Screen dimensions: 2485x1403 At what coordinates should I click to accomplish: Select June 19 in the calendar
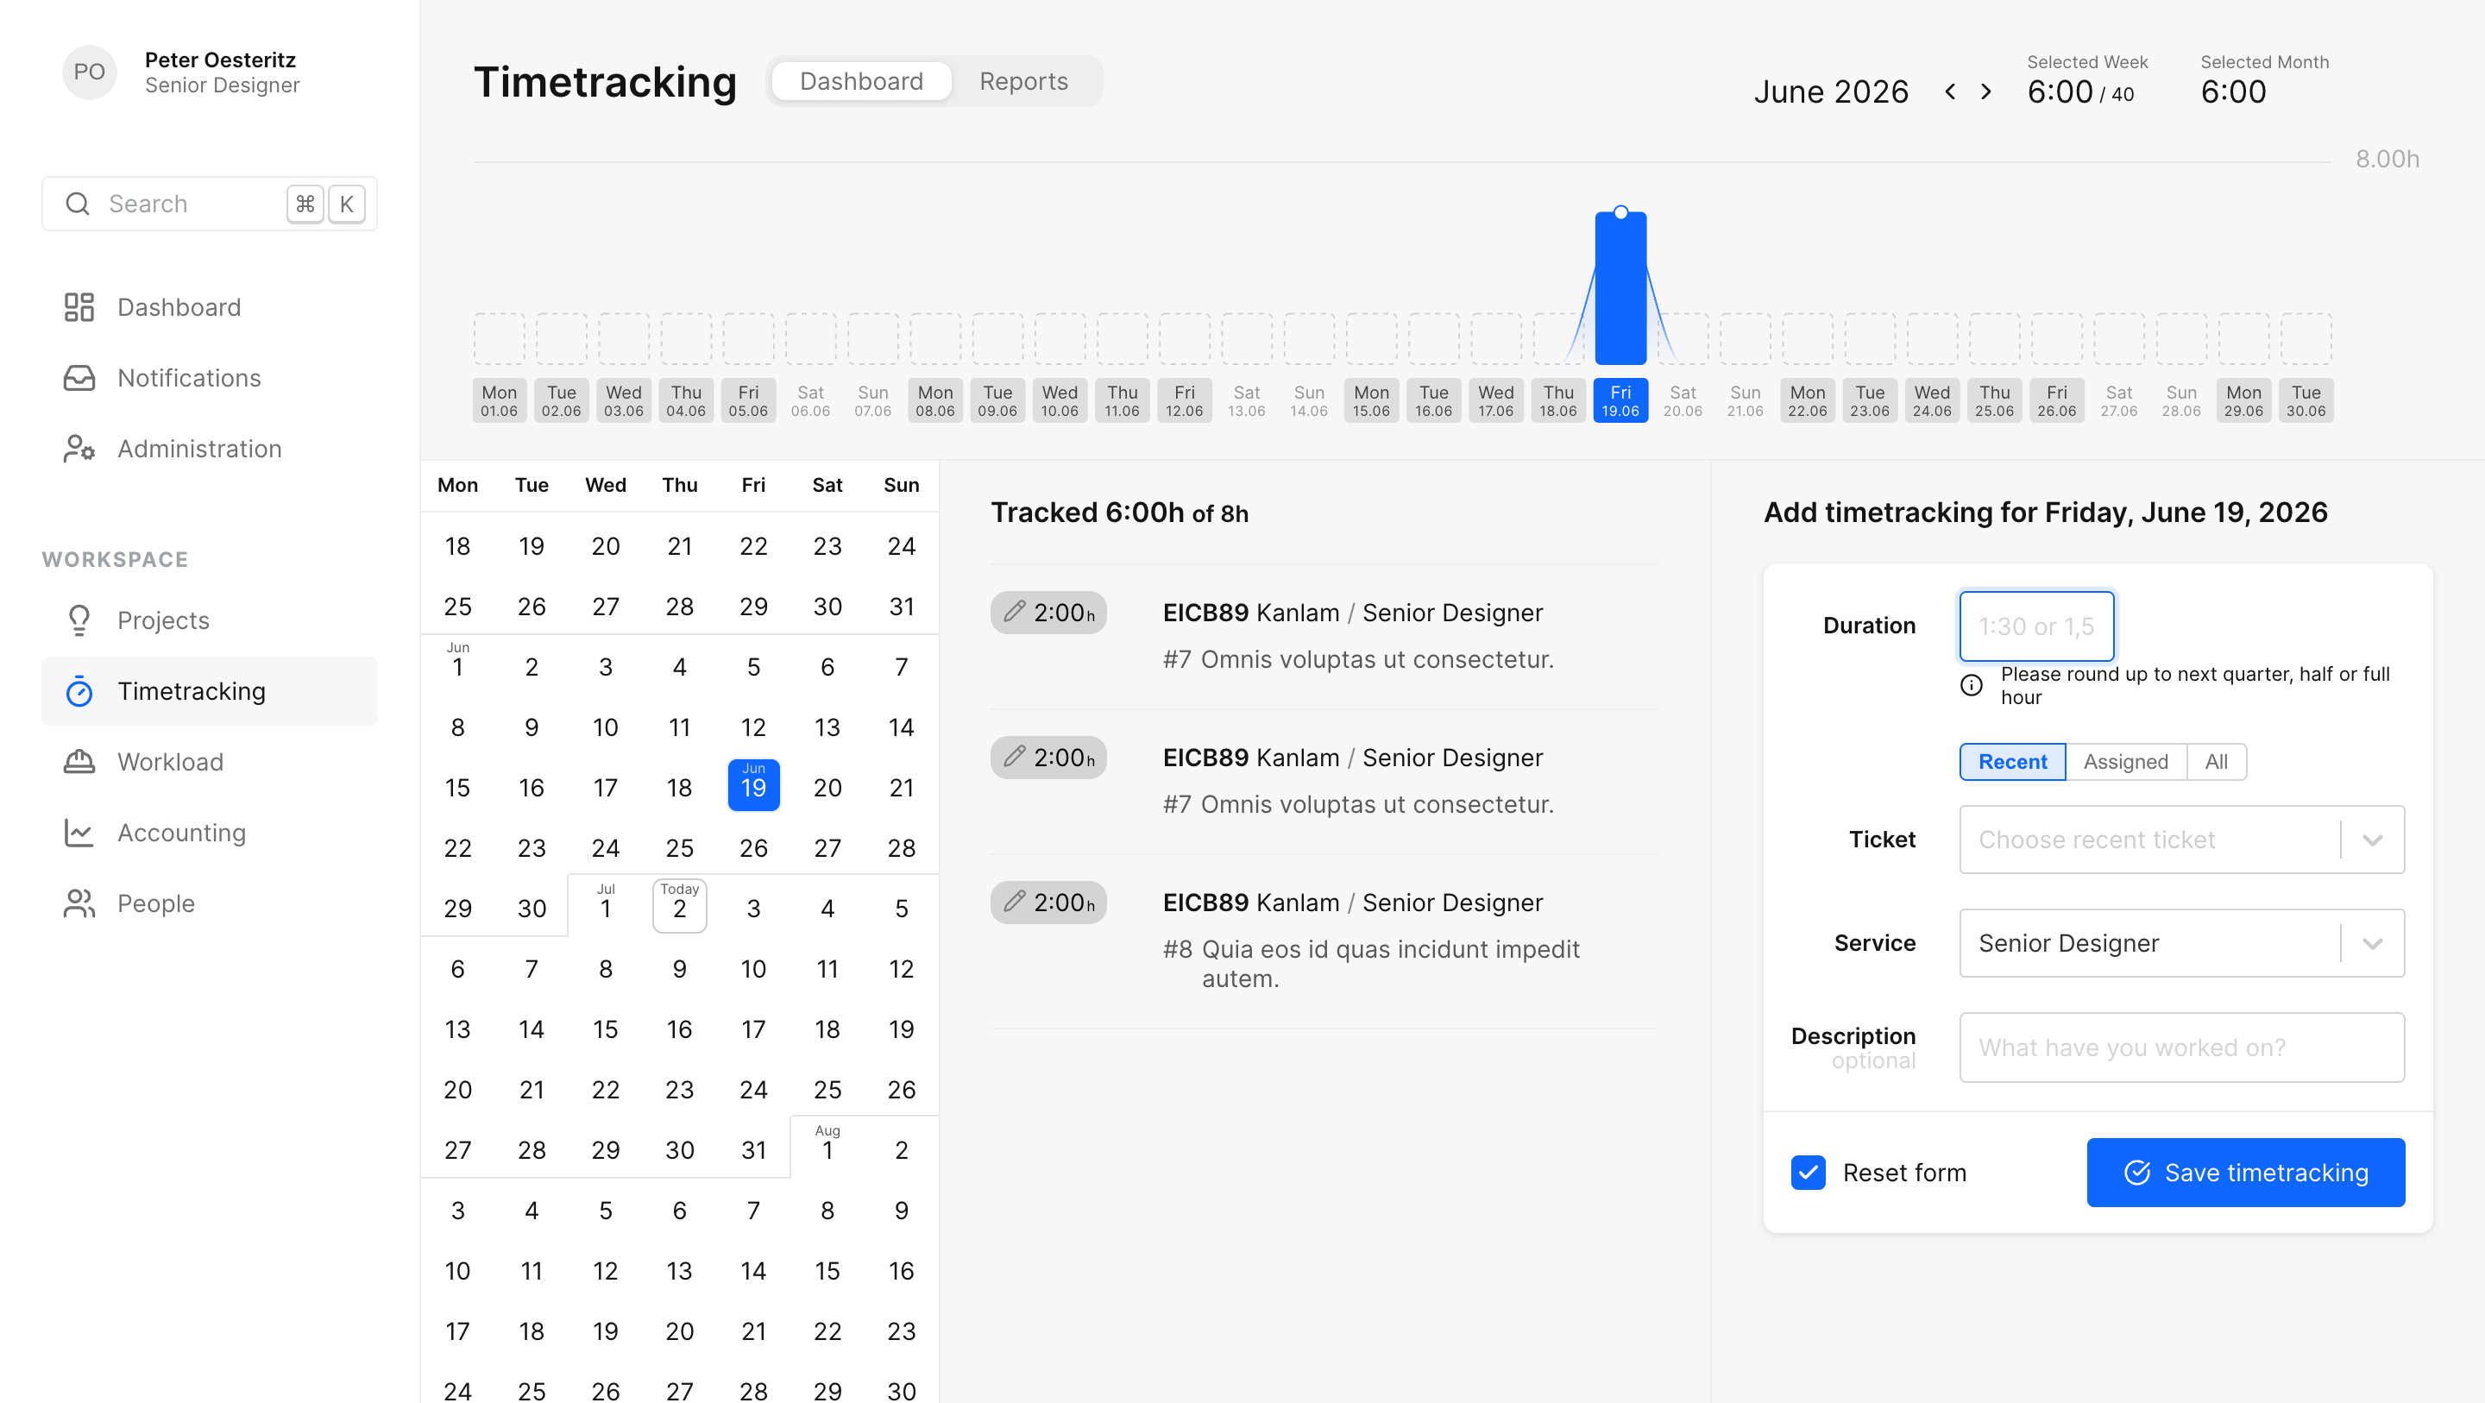pos(753,783)
